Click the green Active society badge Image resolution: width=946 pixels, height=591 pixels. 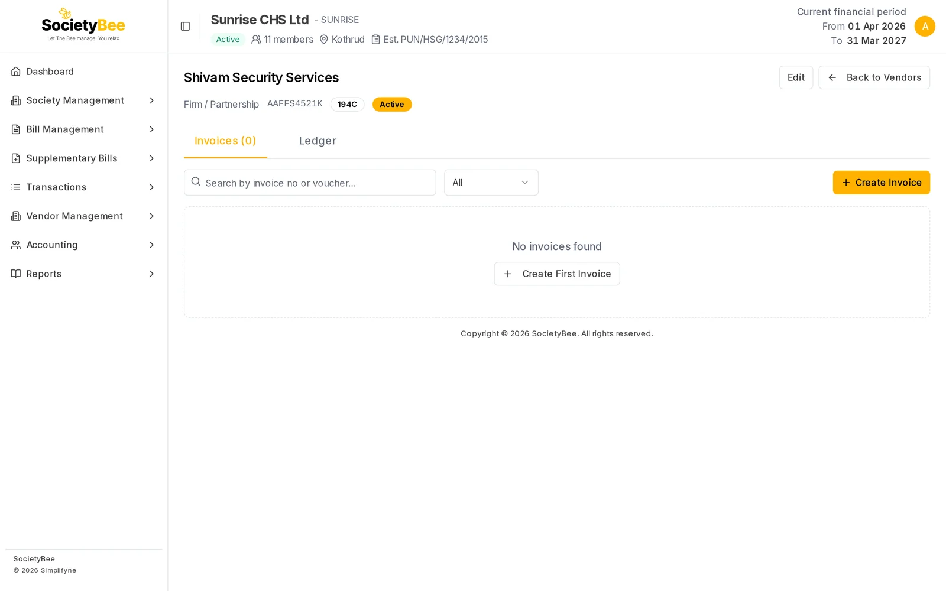(x=228, y=40)
